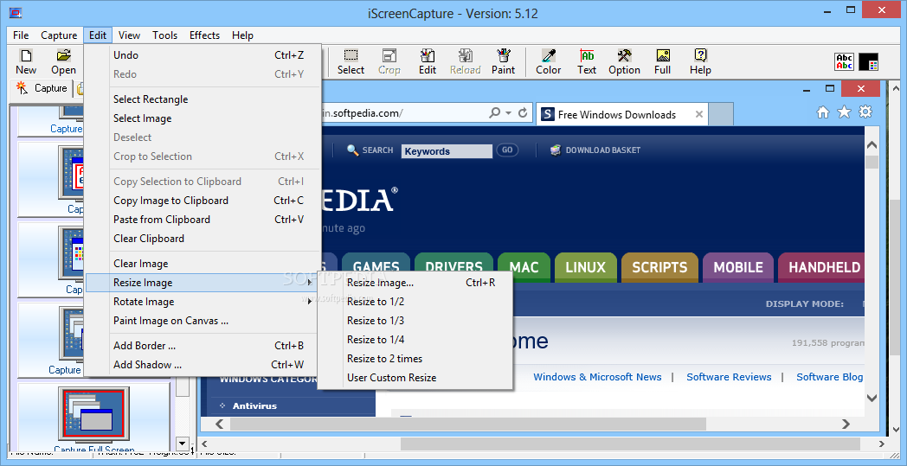
Task: Click the address bar search magnifier
Action: (494, 113)
